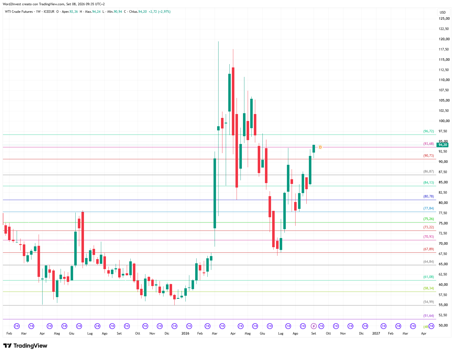The height and width of the screenshot is (354, 454).
Task: Click the Word2Invest TradingView.com attribution text
Action: 54,4
